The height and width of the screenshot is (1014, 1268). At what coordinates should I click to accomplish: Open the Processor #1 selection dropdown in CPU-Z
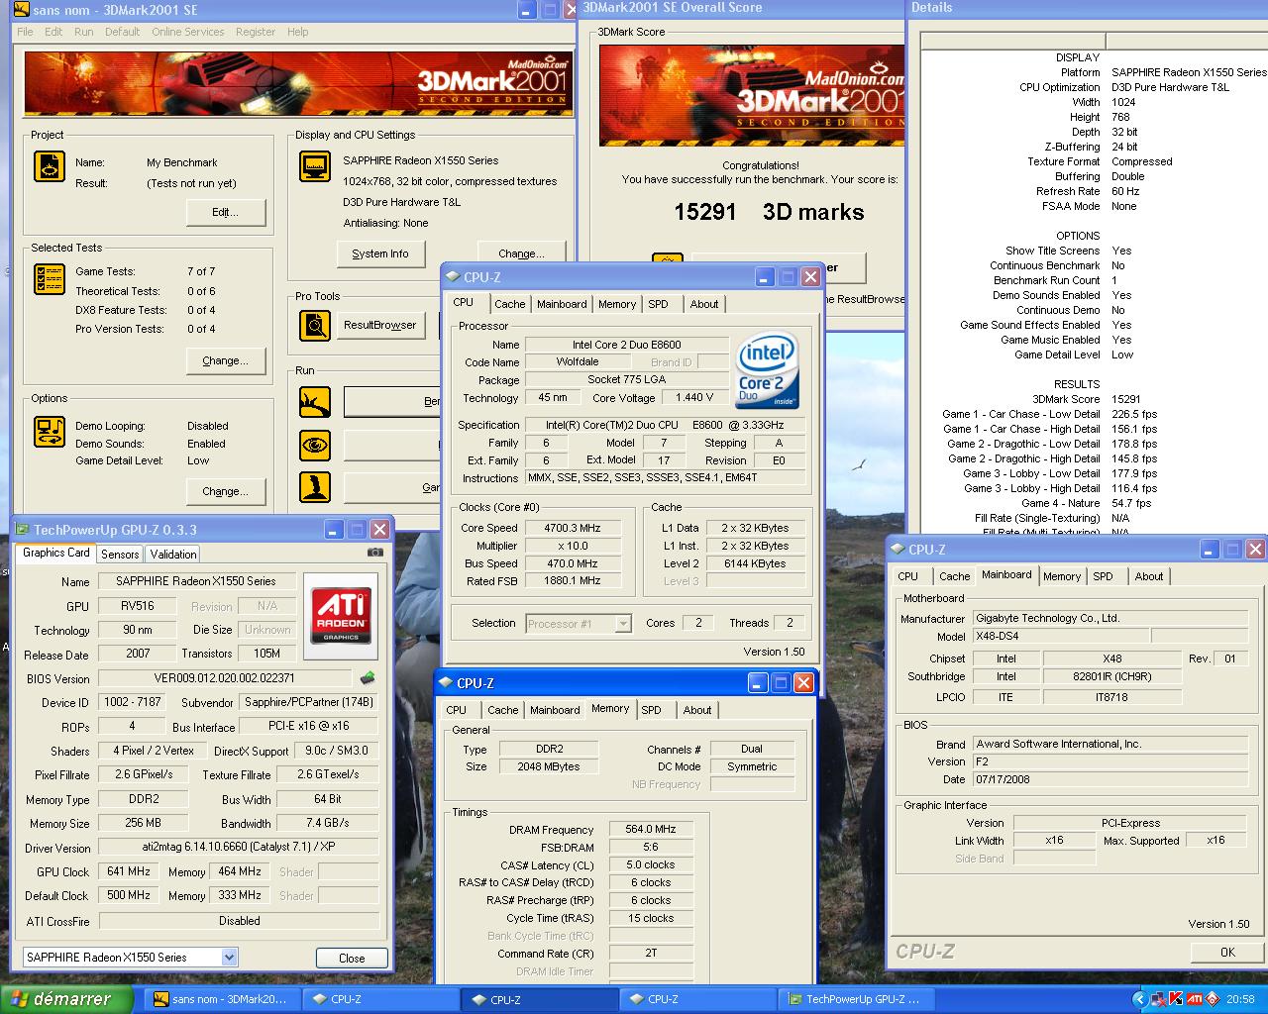pyautogui.click(x=623, y=623)
